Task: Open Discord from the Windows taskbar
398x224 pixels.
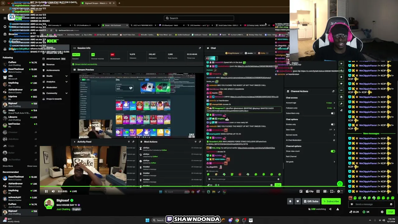Action: coord(230,220)
